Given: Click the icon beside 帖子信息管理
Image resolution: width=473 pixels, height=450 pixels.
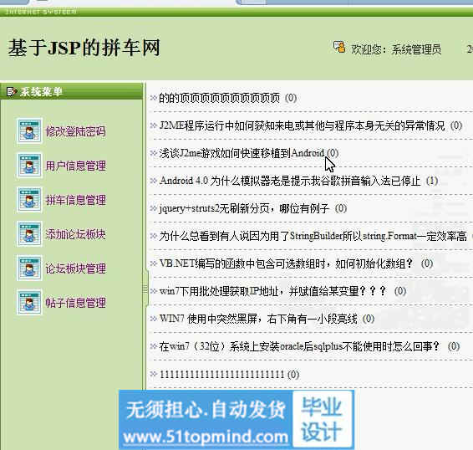Looking at the screenshot, I should click(29, 302).
